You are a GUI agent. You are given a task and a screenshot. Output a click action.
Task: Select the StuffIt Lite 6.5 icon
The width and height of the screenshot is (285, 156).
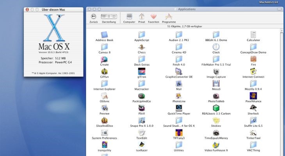[x=253, y=121]
